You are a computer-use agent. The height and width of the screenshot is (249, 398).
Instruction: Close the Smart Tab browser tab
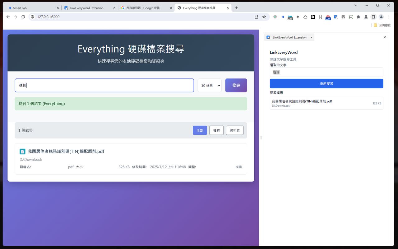pyautogui.click(x=58, y=8)
